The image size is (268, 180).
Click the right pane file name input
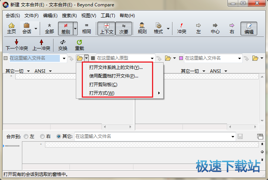click(210, 58)
